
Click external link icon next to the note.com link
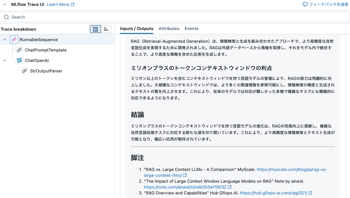230,187
